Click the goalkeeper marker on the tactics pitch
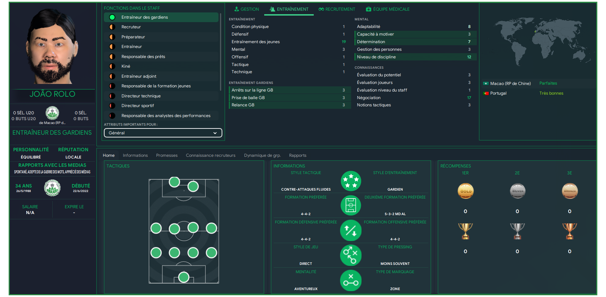The width and height of the screenshot is (606, 297). pyautogui.click(x=184, y=277)
